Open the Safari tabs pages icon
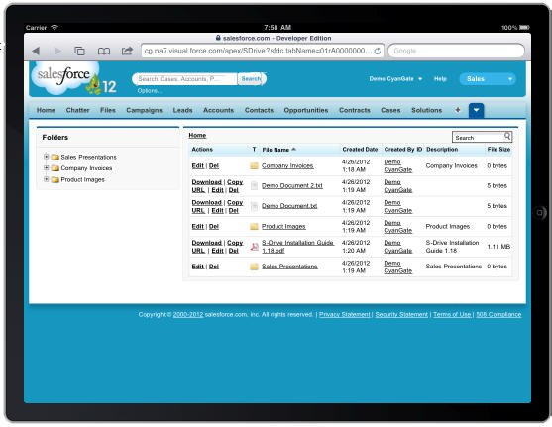The image size is (552, 427). tap(79, 52)
